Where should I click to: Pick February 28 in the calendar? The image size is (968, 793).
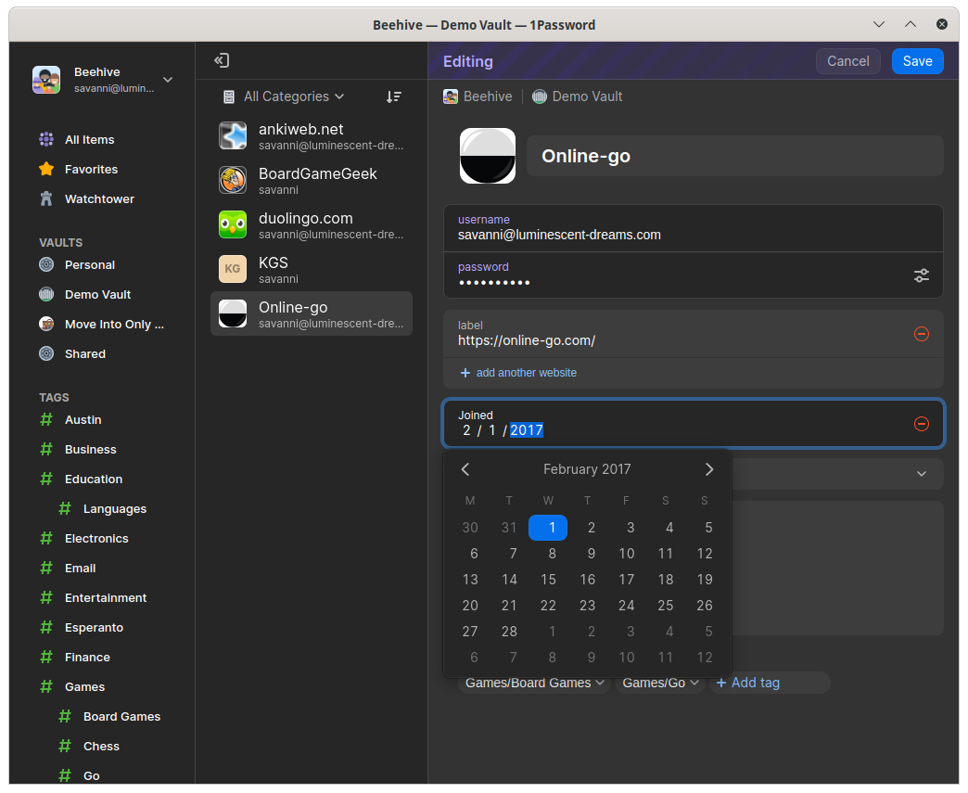pyautogui.click(x=509, y=632)
